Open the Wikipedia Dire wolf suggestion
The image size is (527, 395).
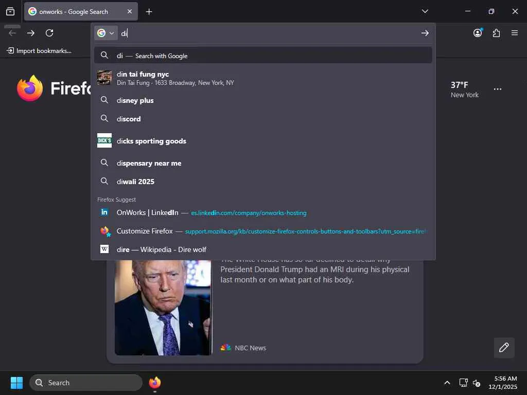coord(263,249)
